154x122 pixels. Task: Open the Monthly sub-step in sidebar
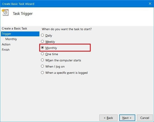pos(11,39)
